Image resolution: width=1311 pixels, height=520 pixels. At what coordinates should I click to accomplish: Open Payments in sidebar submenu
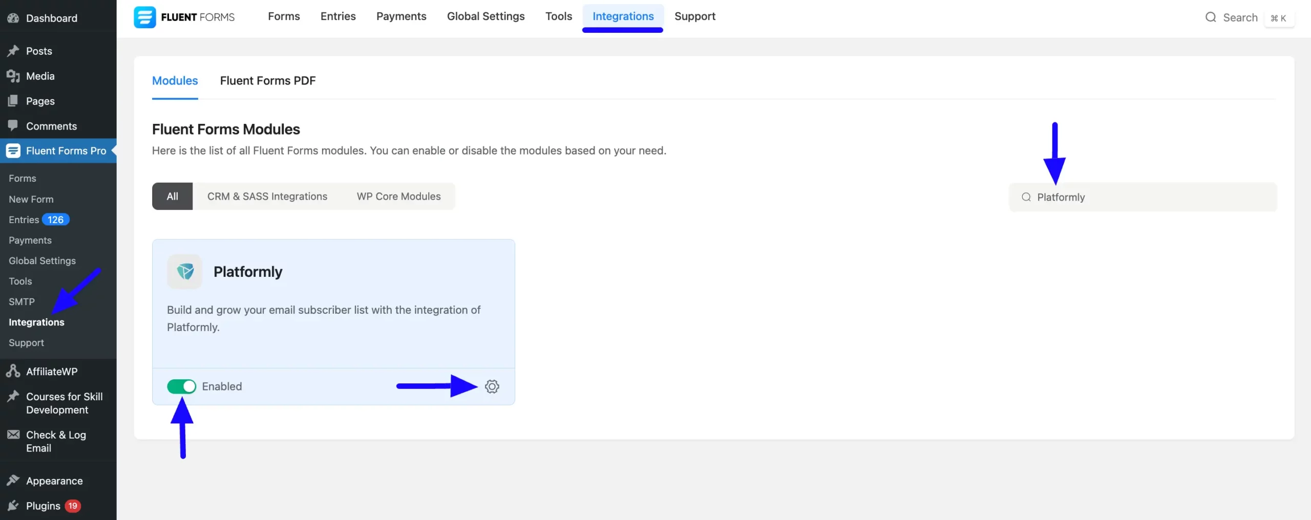(x=30, y=240)
